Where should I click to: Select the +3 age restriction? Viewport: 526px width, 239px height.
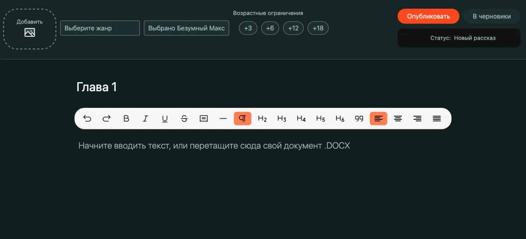pyautogui.click(x=248, y=28)
